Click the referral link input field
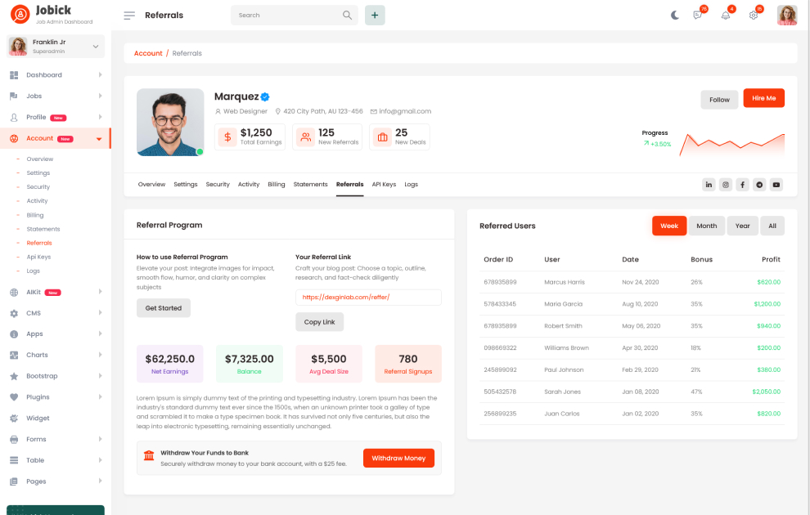Viewport: 810px width, 515px height. (368, 298)
